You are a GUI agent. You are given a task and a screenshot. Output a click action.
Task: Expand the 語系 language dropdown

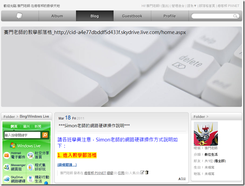pos(192,6)
